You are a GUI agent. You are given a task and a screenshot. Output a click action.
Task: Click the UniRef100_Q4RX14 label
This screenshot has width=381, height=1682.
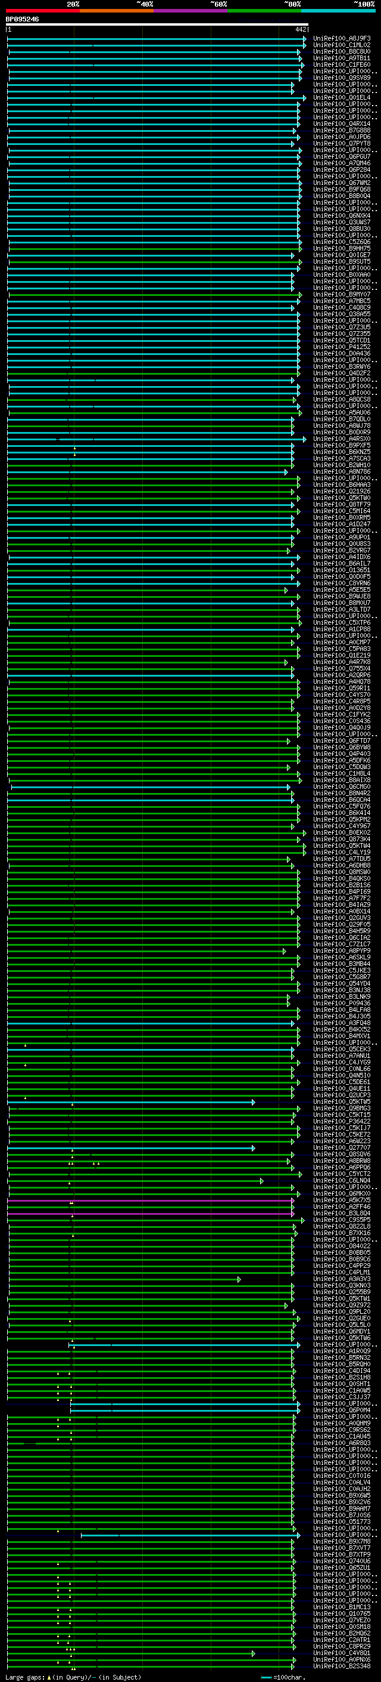[342, 124]
